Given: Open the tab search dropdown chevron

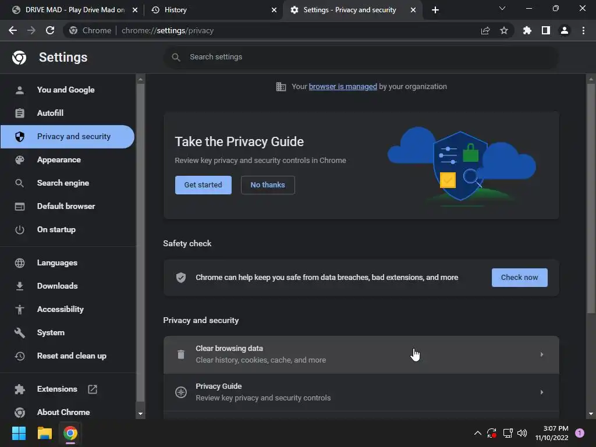Looking at the screenshot, I should 502,8.
